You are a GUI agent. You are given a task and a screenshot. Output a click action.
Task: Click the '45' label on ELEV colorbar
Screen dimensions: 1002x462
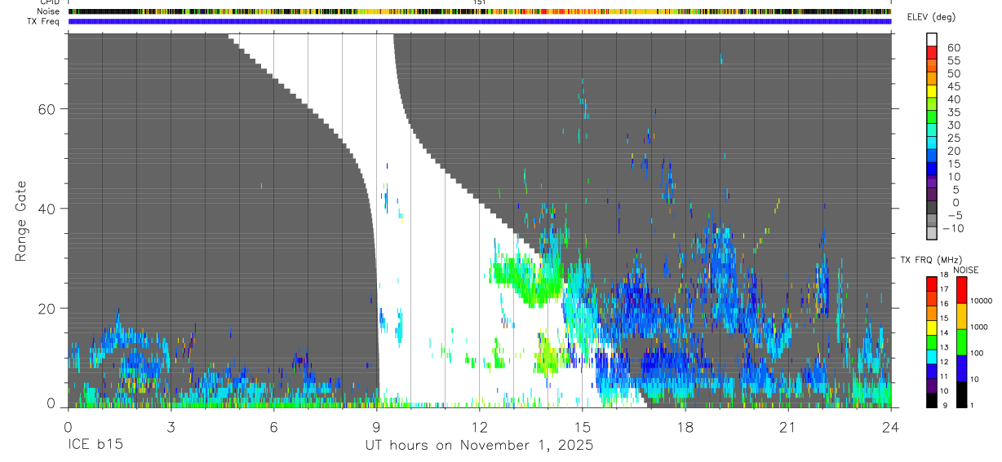click(953, 86)
